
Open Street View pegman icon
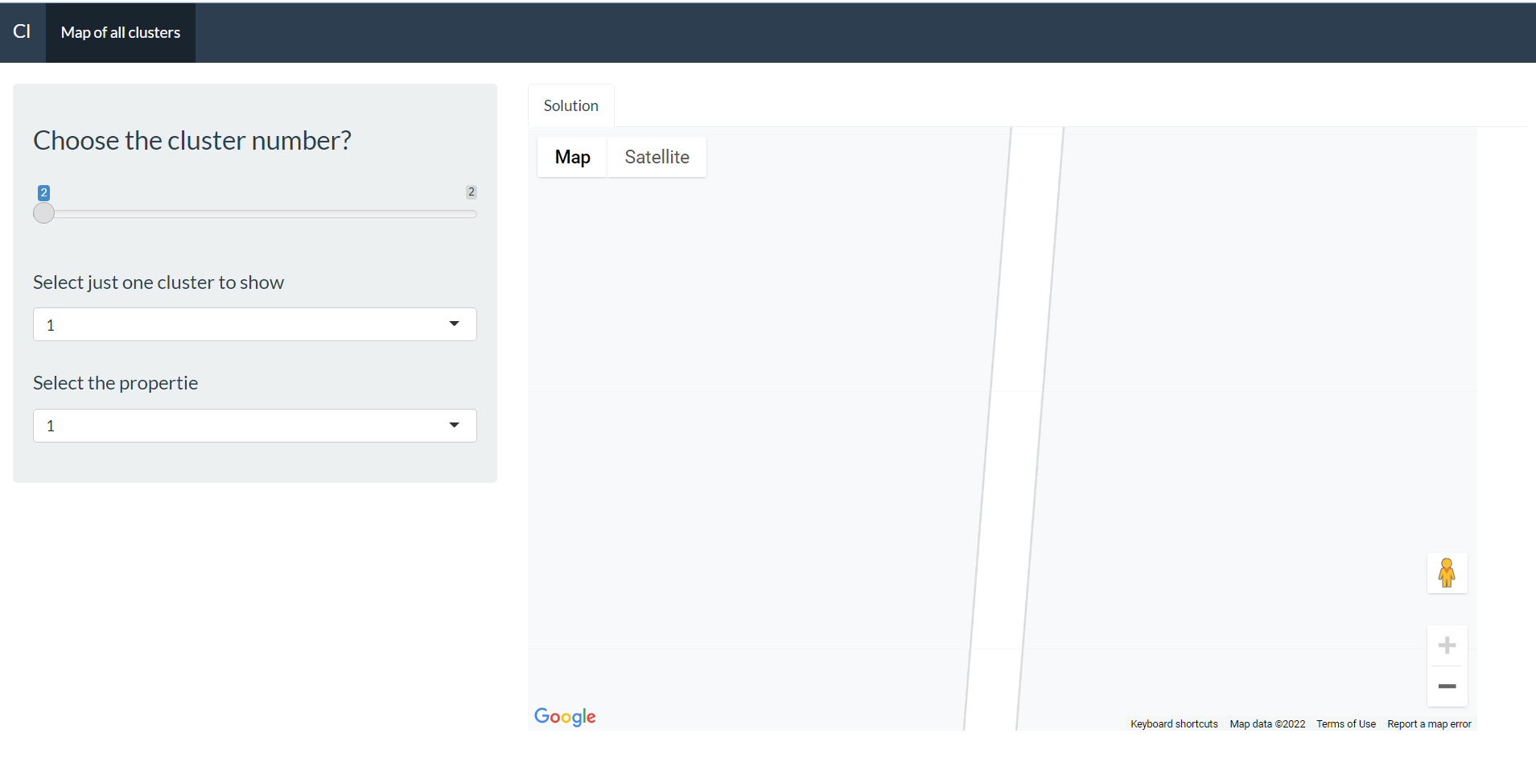[x=1447, y=573]
